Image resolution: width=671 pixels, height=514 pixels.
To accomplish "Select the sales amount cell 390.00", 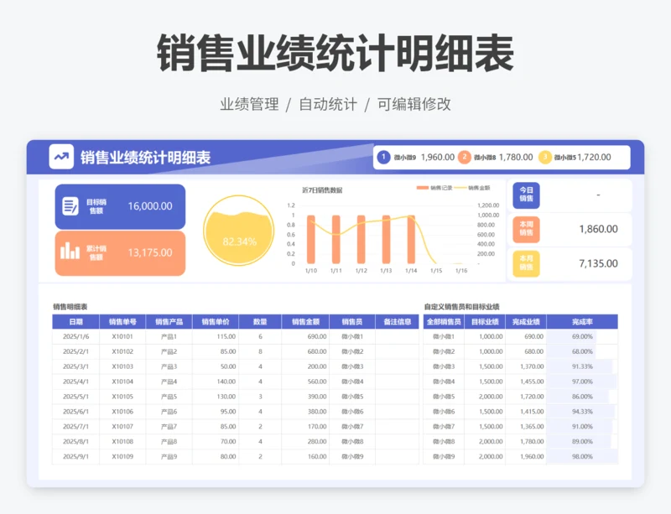I will pyautogui.click(x=305, y=397).
